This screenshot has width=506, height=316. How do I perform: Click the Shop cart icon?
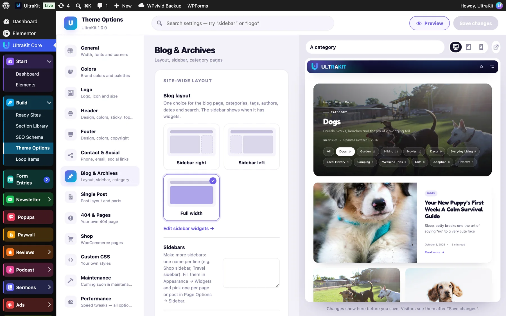click(71, 239)
